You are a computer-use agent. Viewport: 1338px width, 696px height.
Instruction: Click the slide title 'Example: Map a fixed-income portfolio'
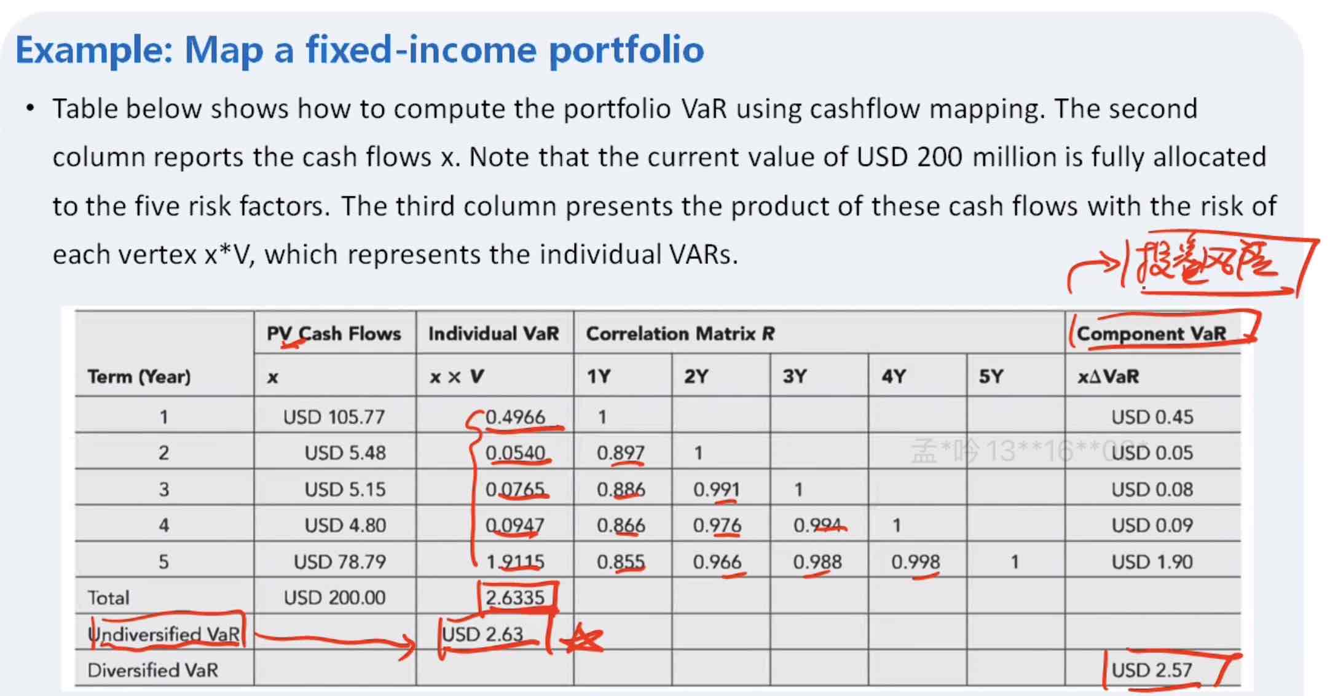pyautogui.click(x=360, y=50)
